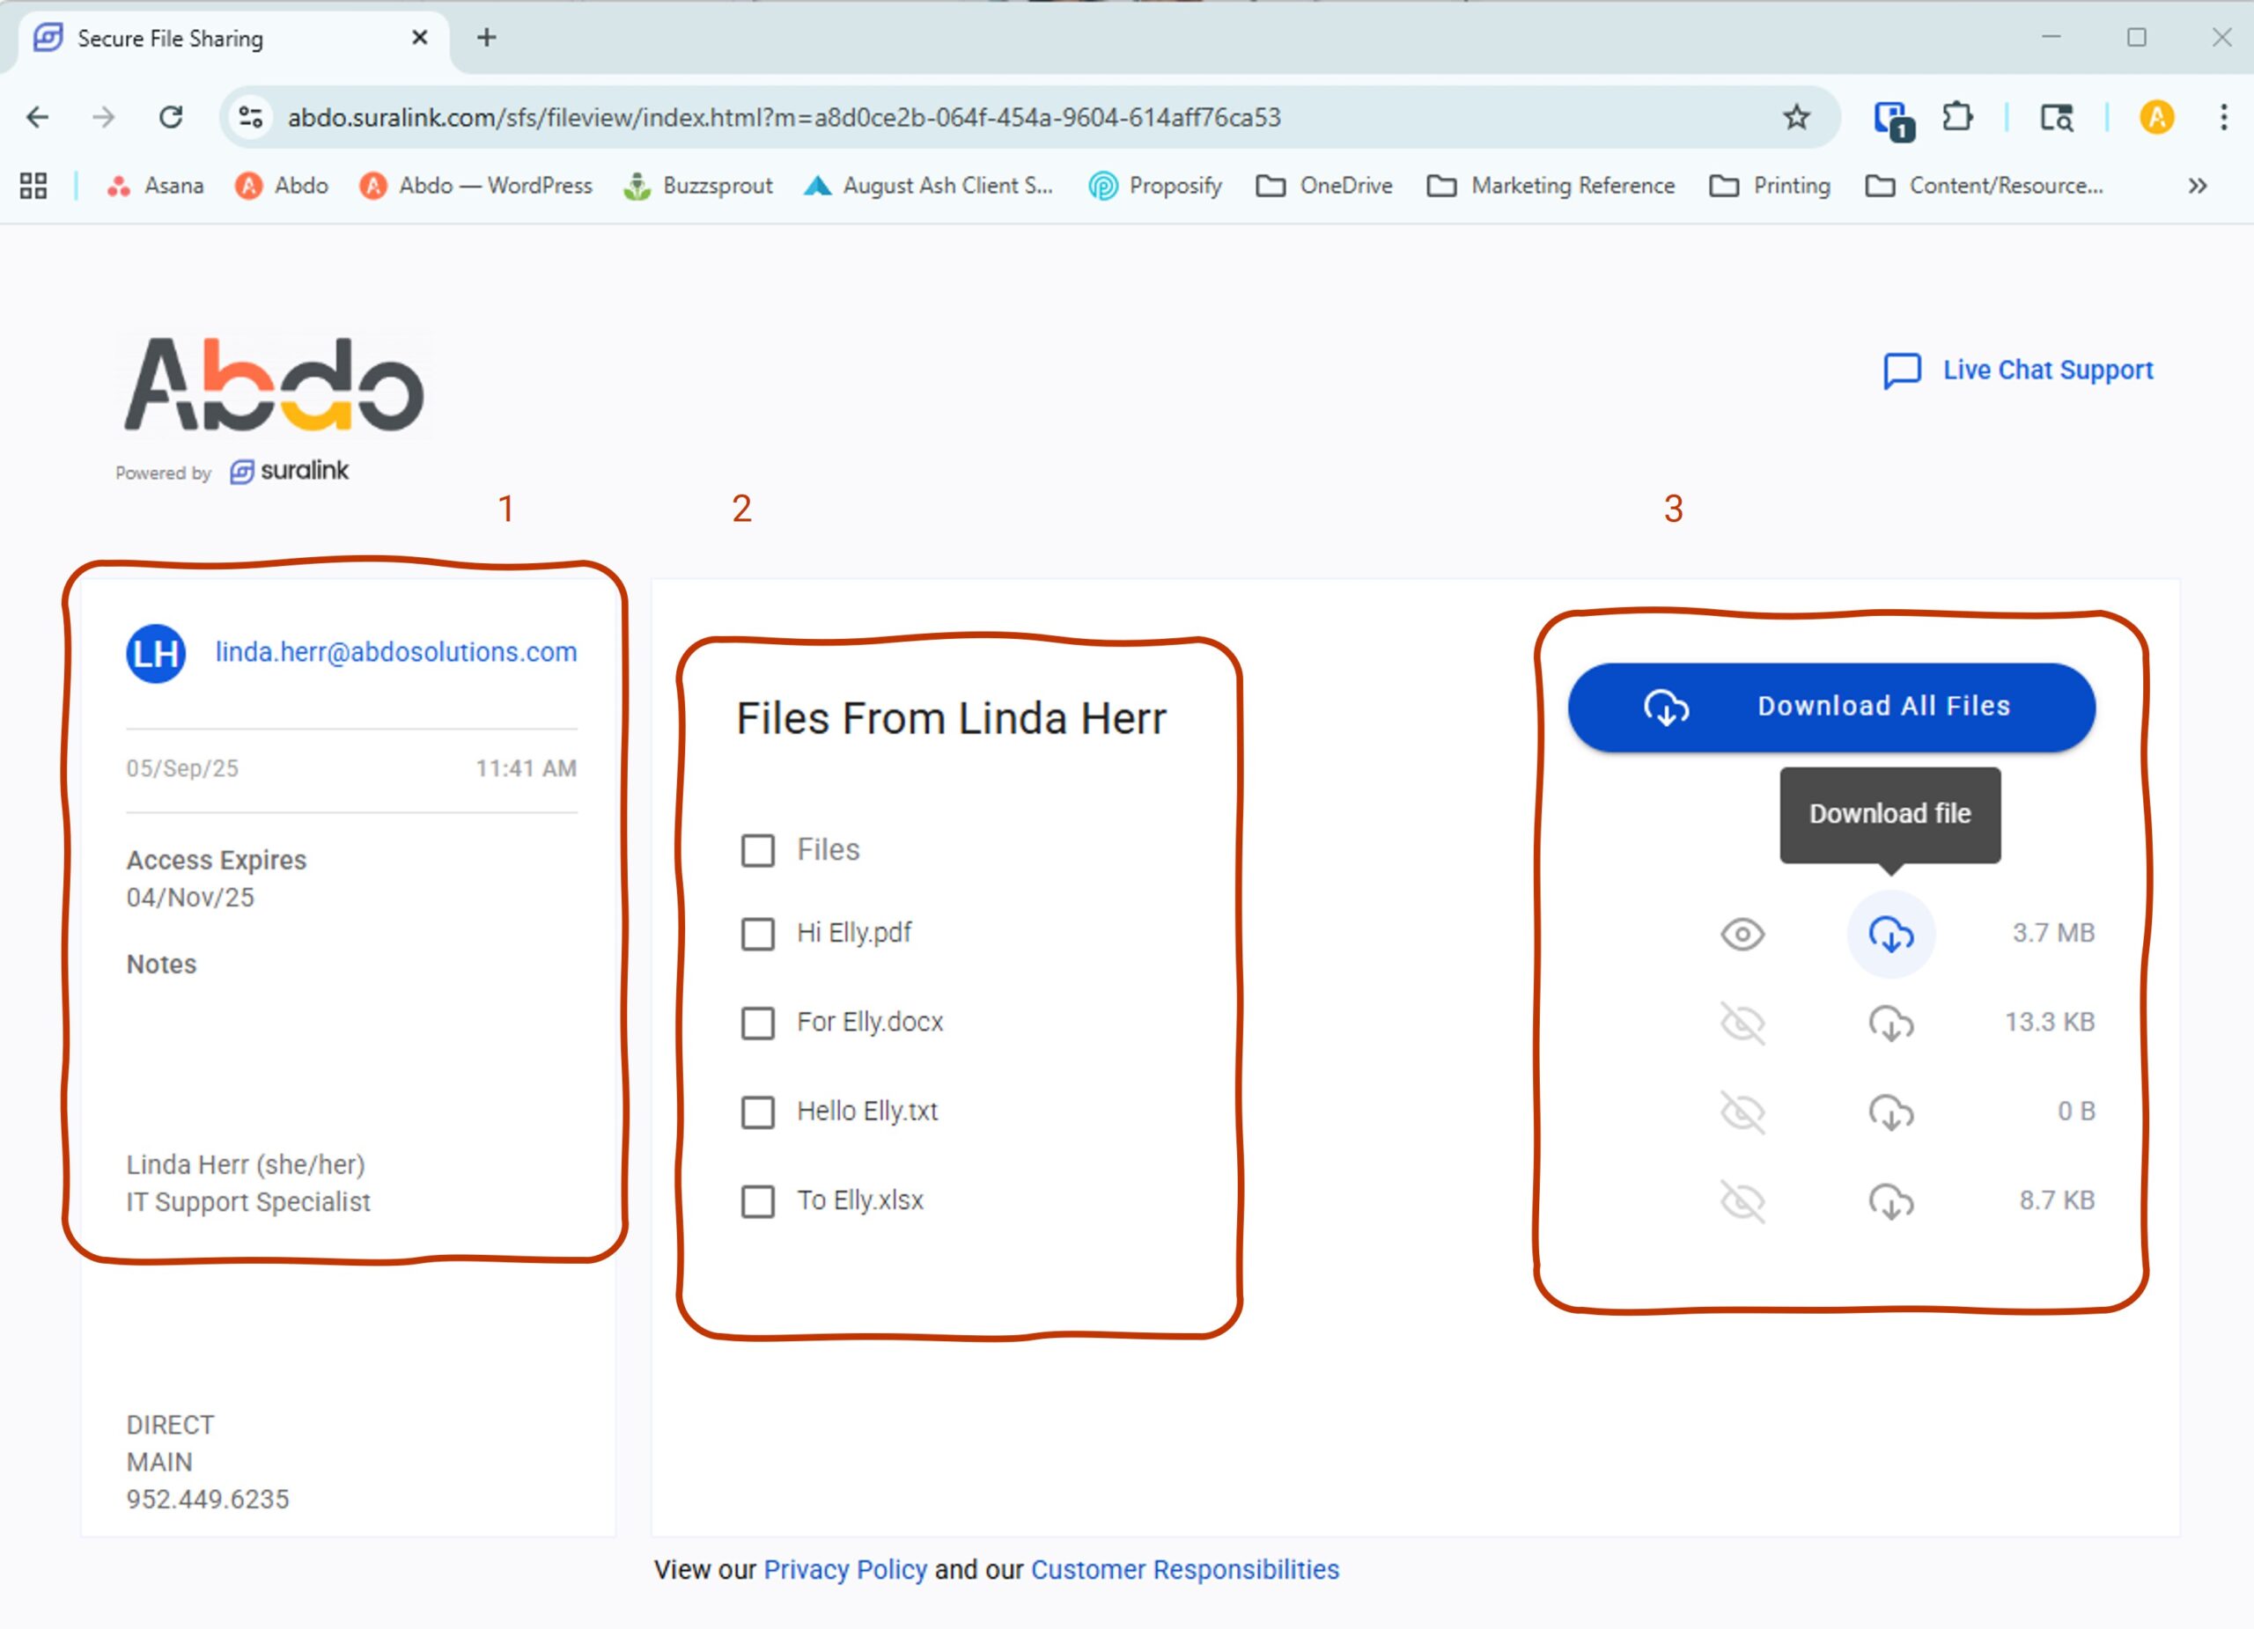Viewport: 2254px width, 1629px height.
Task: Click disabled preview icon for Hello Elly.txt
Action: pos(1742,1112)
